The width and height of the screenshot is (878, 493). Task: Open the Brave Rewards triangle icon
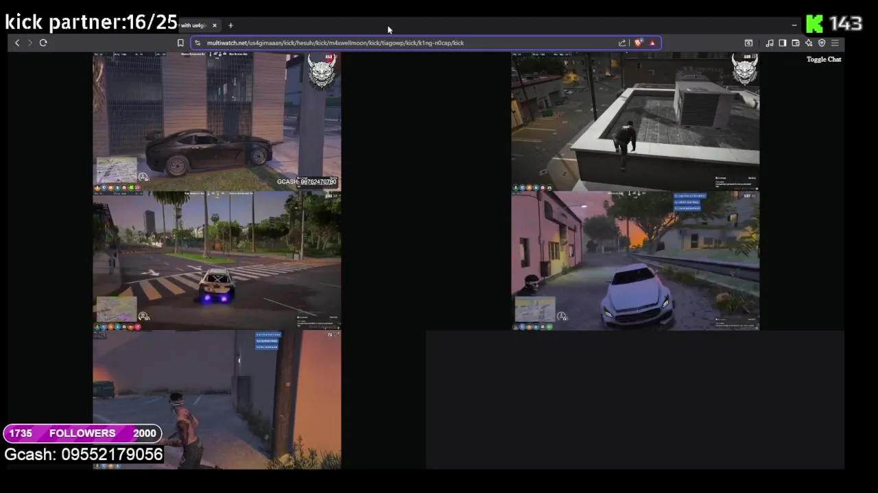coord(652,42)
